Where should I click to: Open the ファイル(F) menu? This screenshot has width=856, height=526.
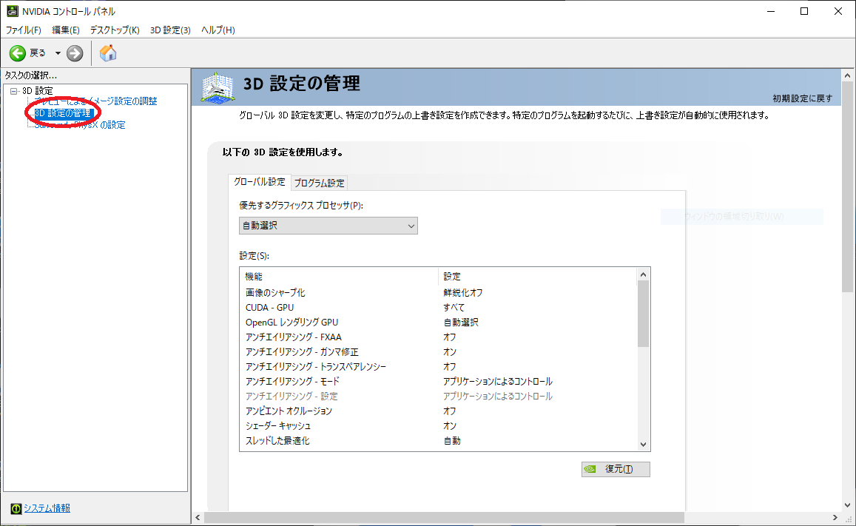(x=24, y=30)
